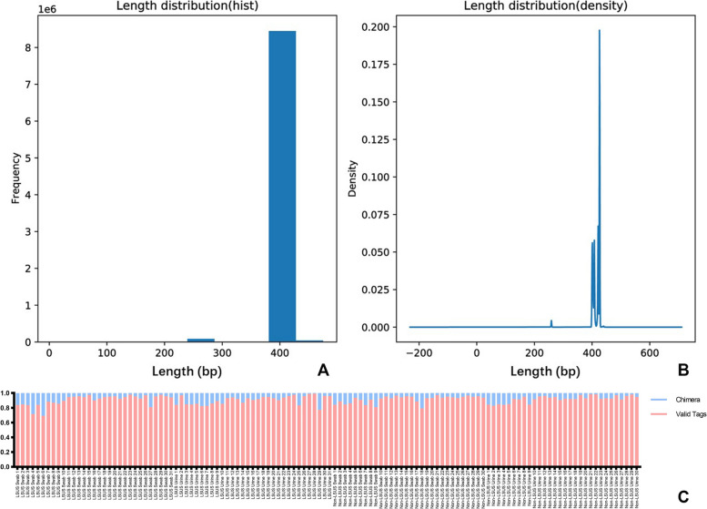Click density y-axis tick '0.125'
The height and width of the screenshot is (509, 707).
(376, 139)
